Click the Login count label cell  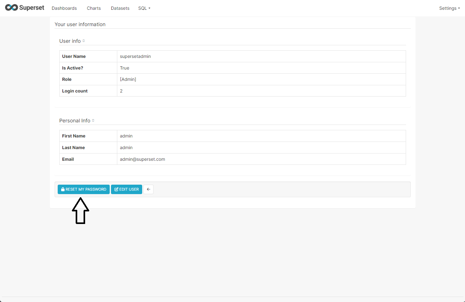click(88, 91)
